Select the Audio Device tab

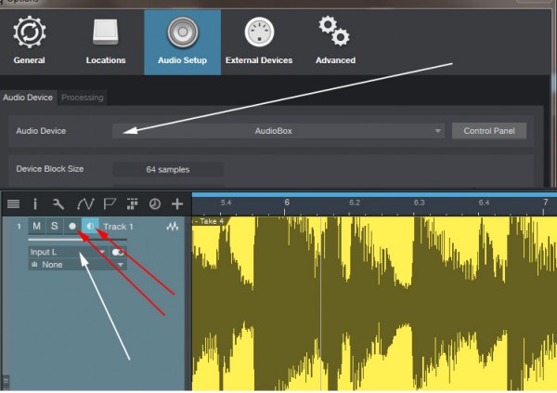[x=28, y=98]
